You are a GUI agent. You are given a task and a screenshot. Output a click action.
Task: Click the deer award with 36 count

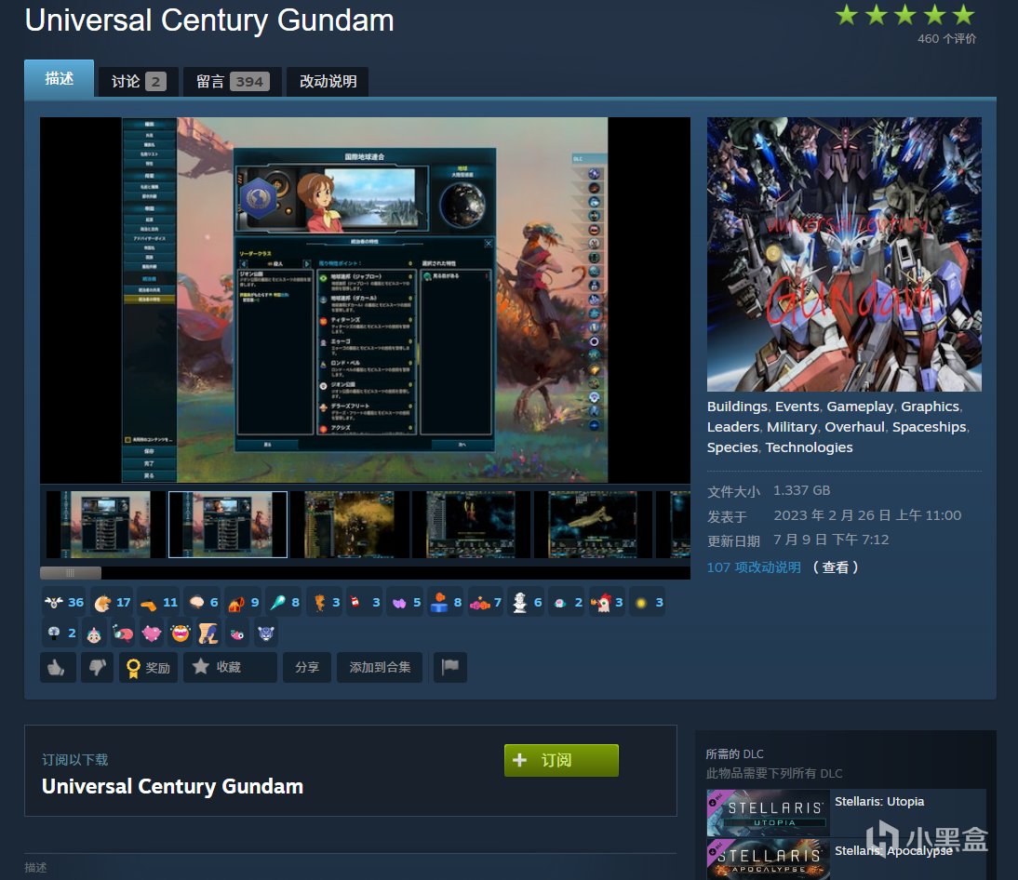[x=63, y=602]
